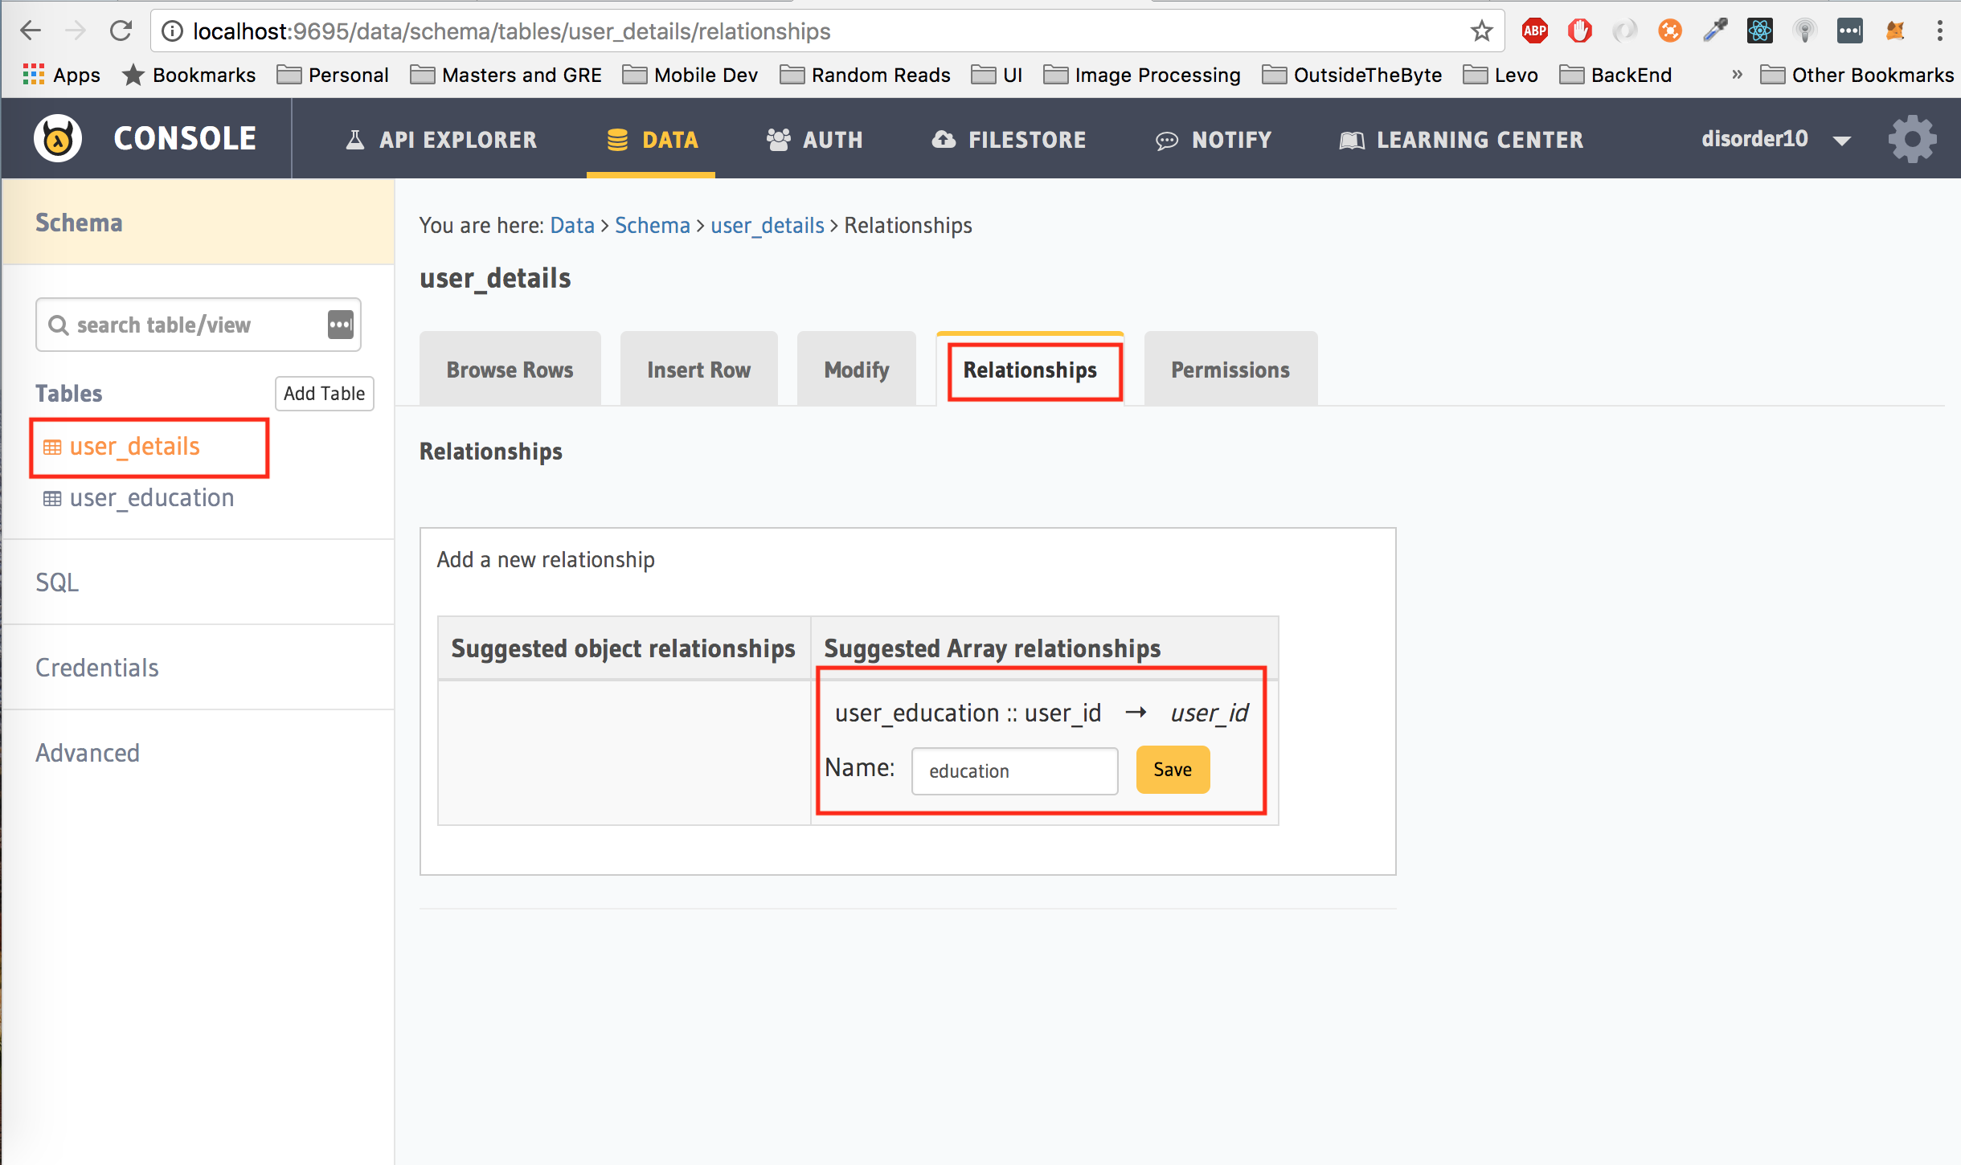This screenshot has width=1961, height=1165.
Task: Open the MetaMask fox extension
Action: tap(1894, 31)
